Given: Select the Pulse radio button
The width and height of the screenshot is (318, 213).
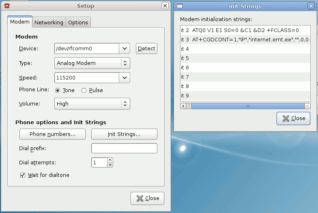Looking at the screenshot, I should tap(84, 90).
